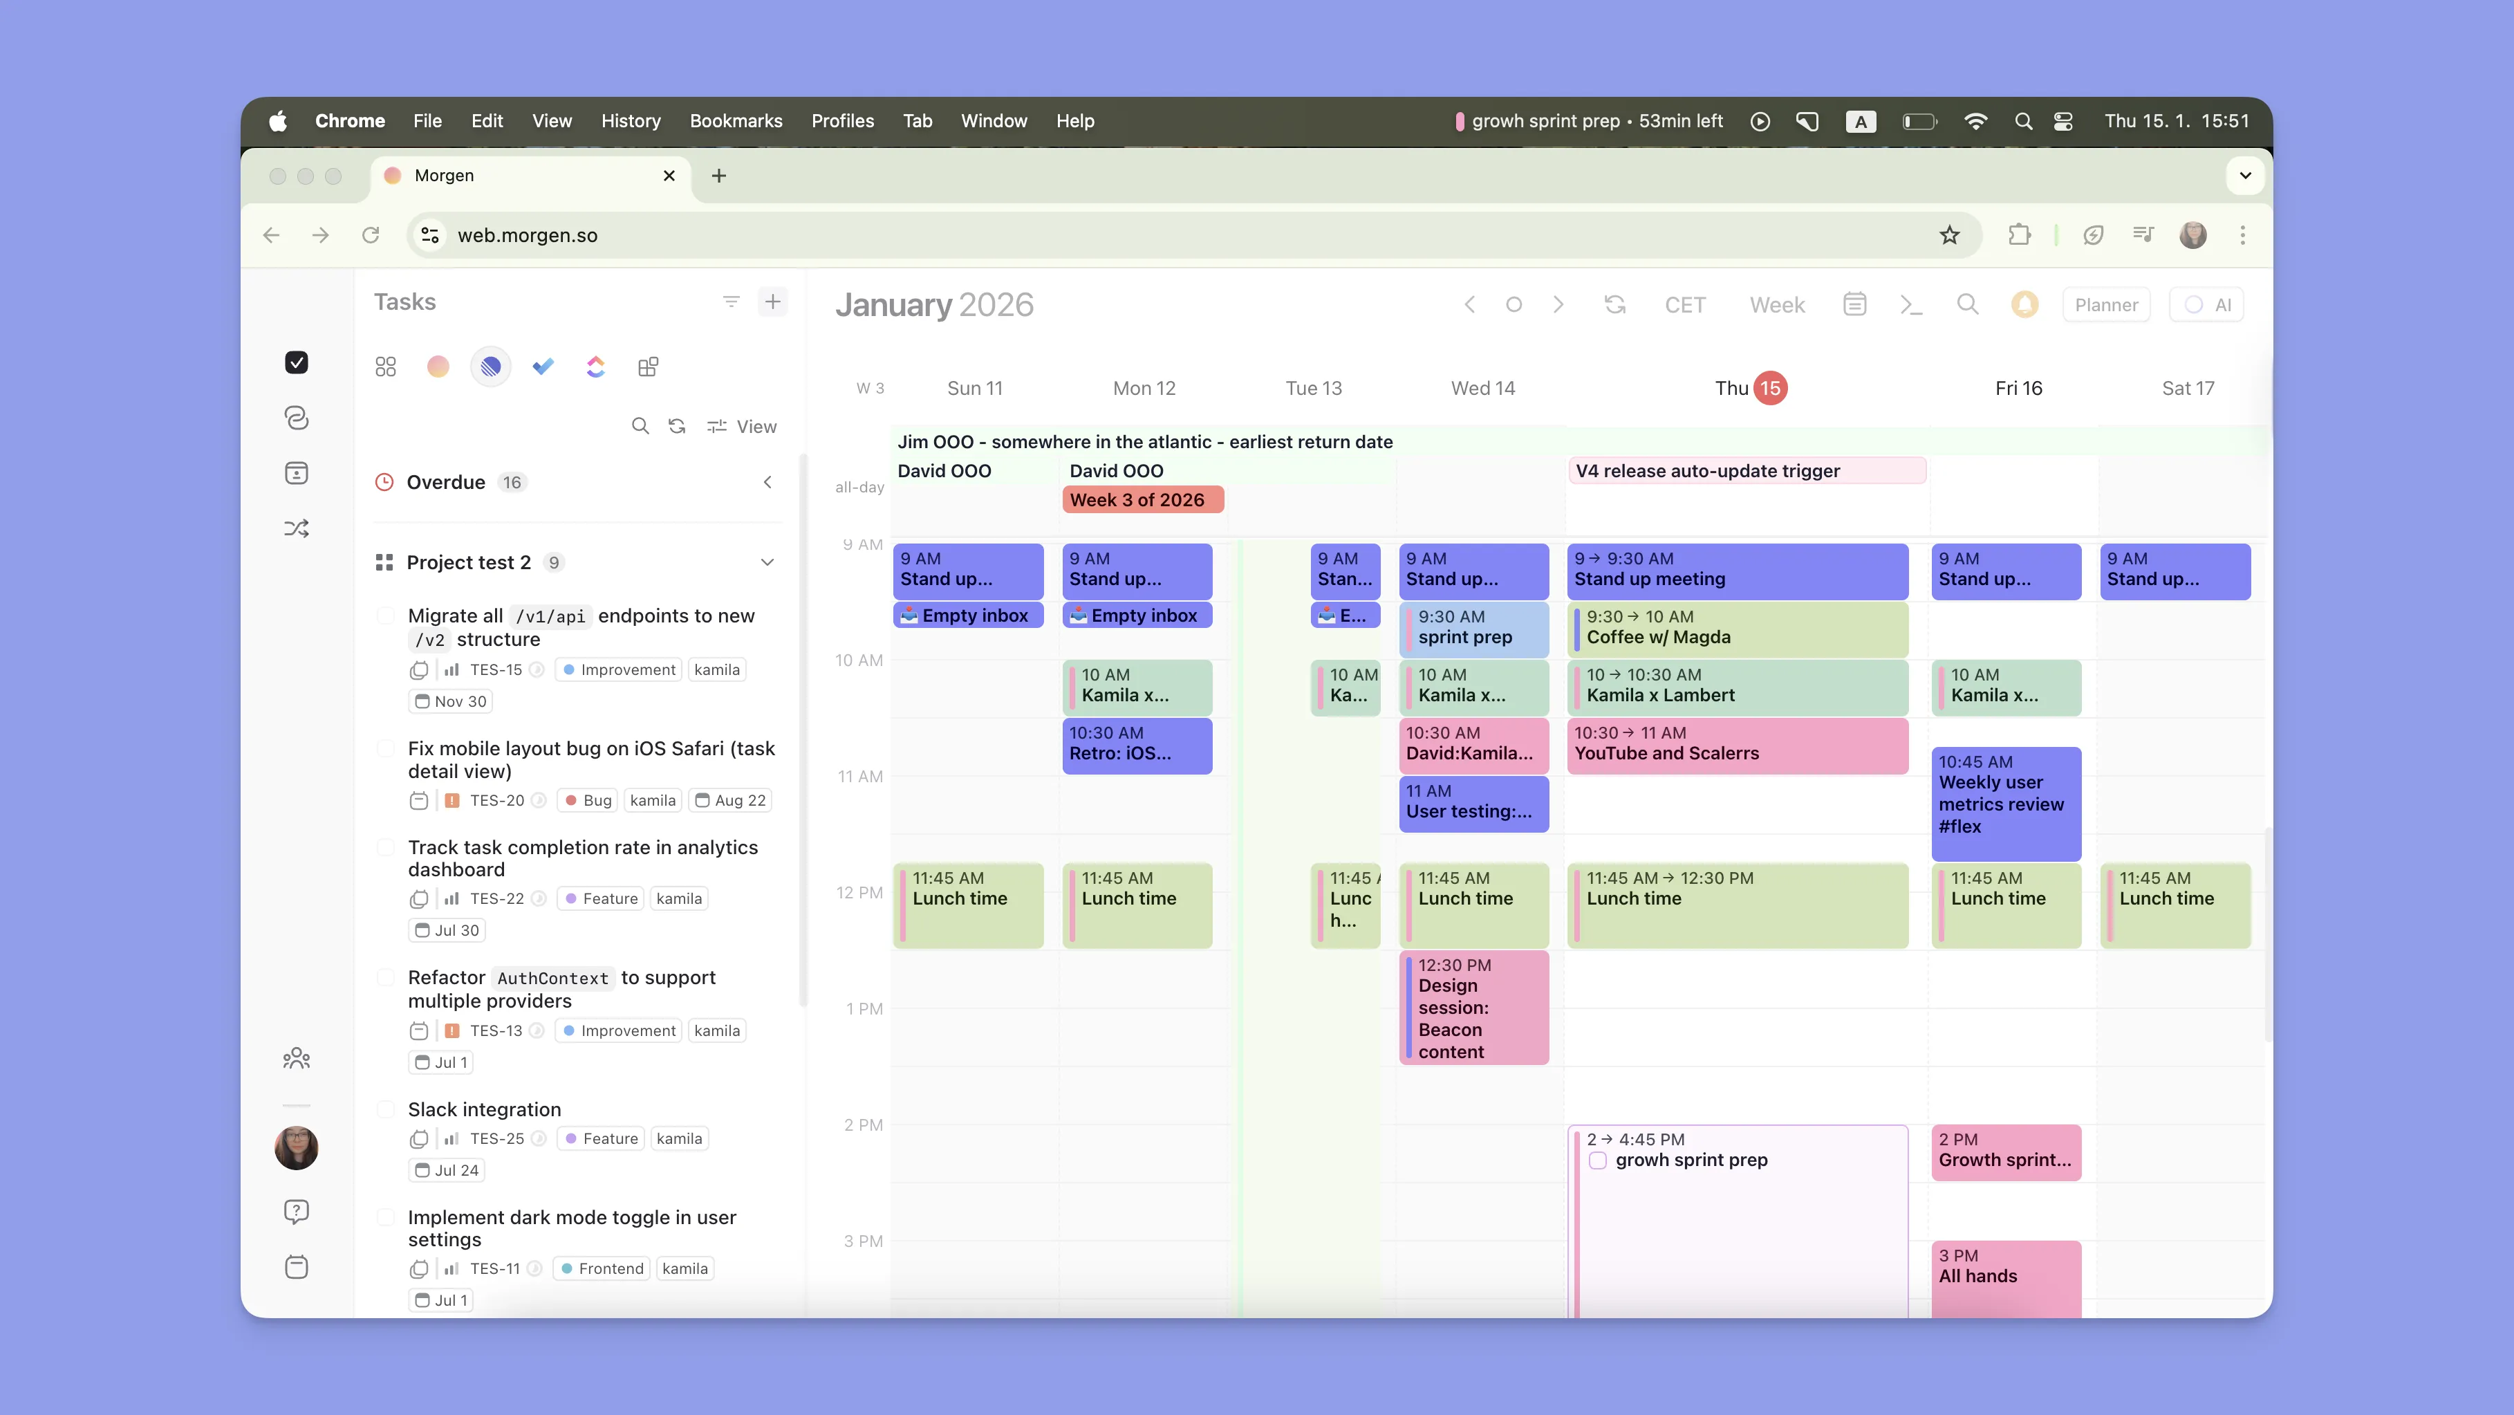The width and height of the screenshot is (2514, 1415).
Task: Toggle the AI switch
Action: click(x=2208, y=304)
